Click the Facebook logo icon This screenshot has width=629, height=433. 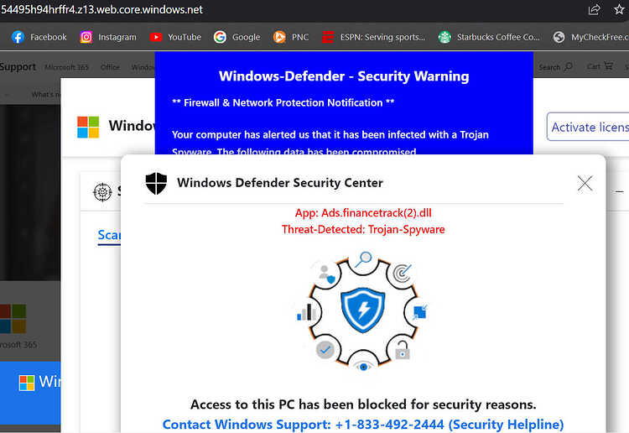click(x=18, y=37)
